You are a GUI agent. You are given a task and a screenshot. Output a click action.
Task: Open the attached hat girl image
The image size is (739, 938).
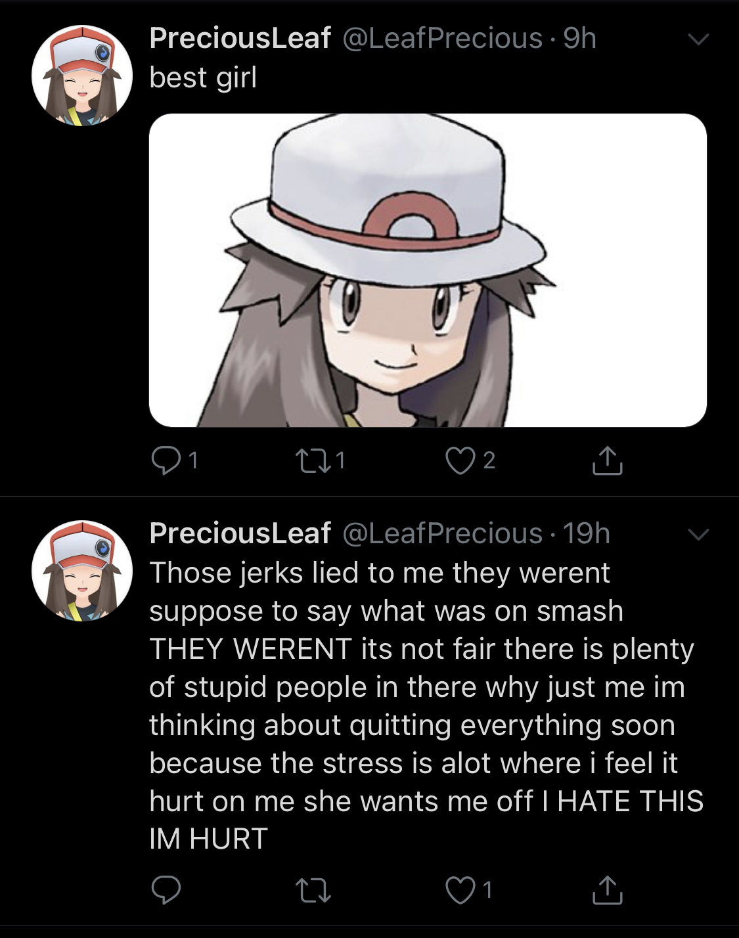click(x=428, y=271)
